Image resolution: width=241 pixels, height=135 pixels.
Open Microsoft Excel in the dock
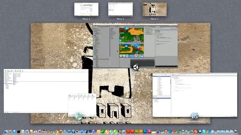178,132
